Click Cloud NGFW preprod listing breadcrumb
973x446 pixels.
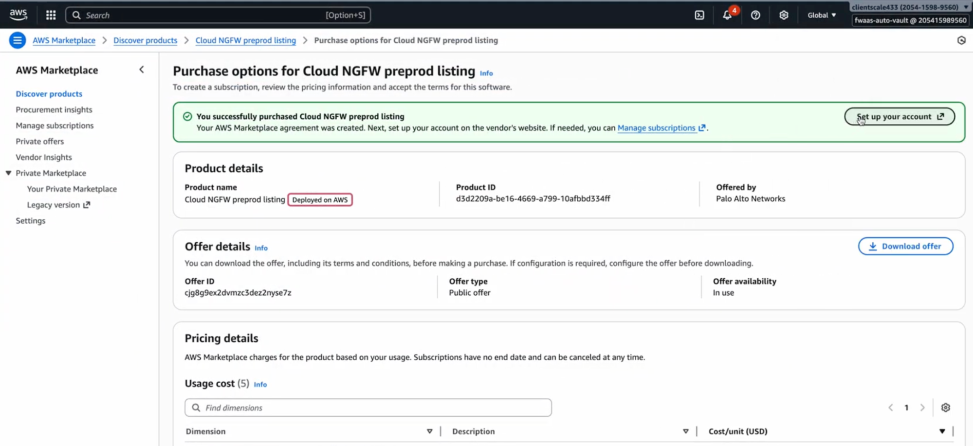246,40
